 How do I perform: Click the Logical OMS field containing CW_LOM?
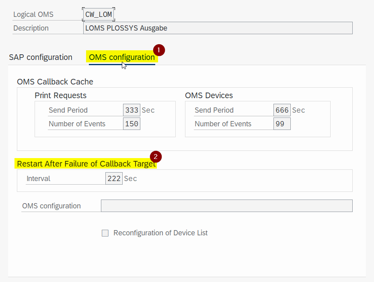pyautogui.click(x=98, y=14)
